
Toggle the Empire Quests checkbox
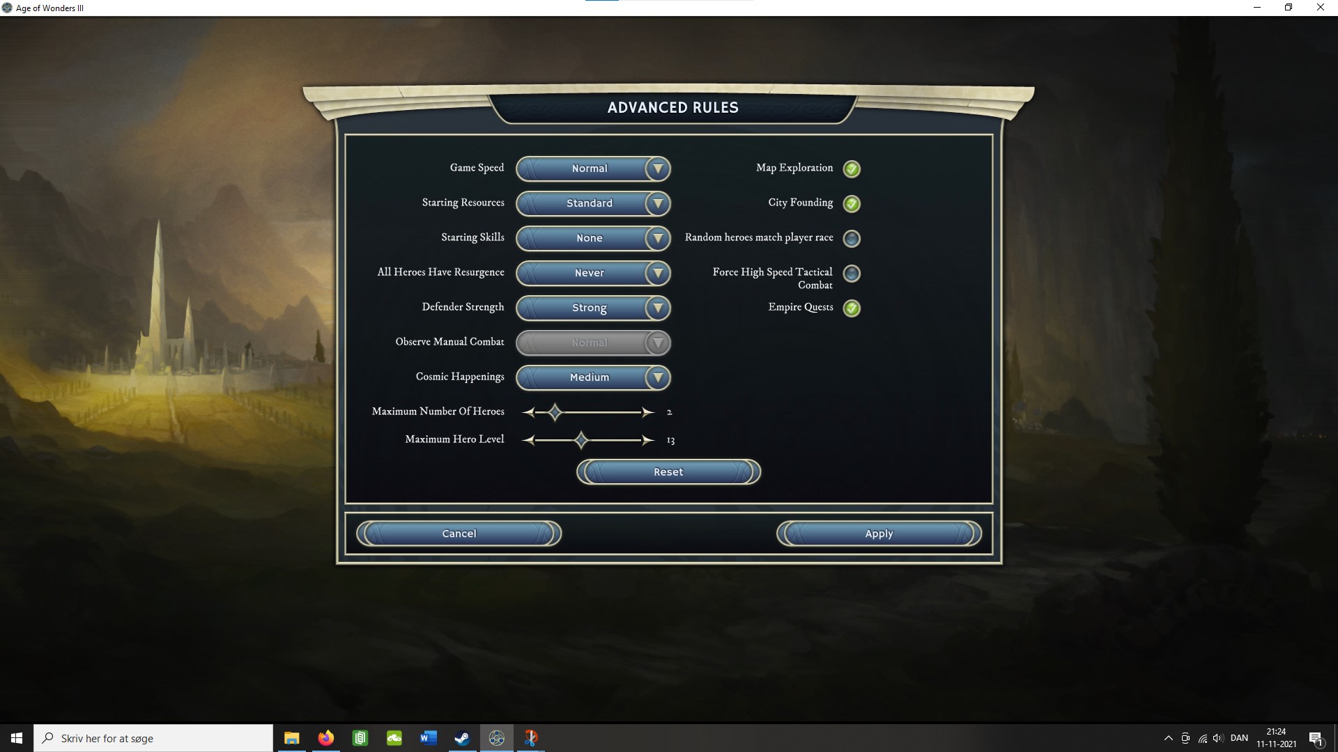coord(852,308)
